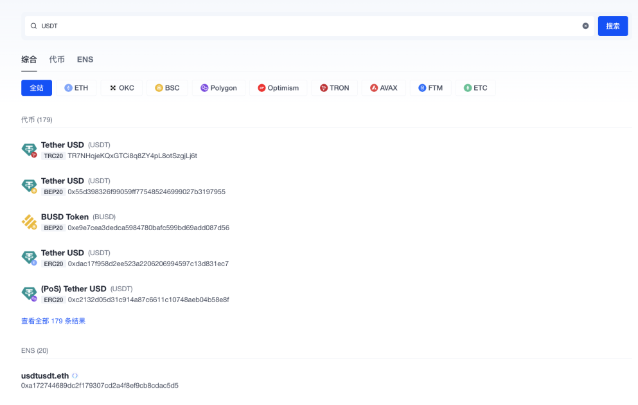Click the 代币 (179) section heading

click(37, 120)
